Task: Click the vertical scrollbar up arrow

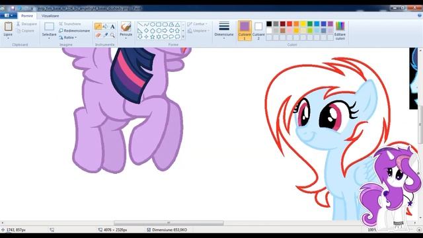Action: tap(420, 50)
